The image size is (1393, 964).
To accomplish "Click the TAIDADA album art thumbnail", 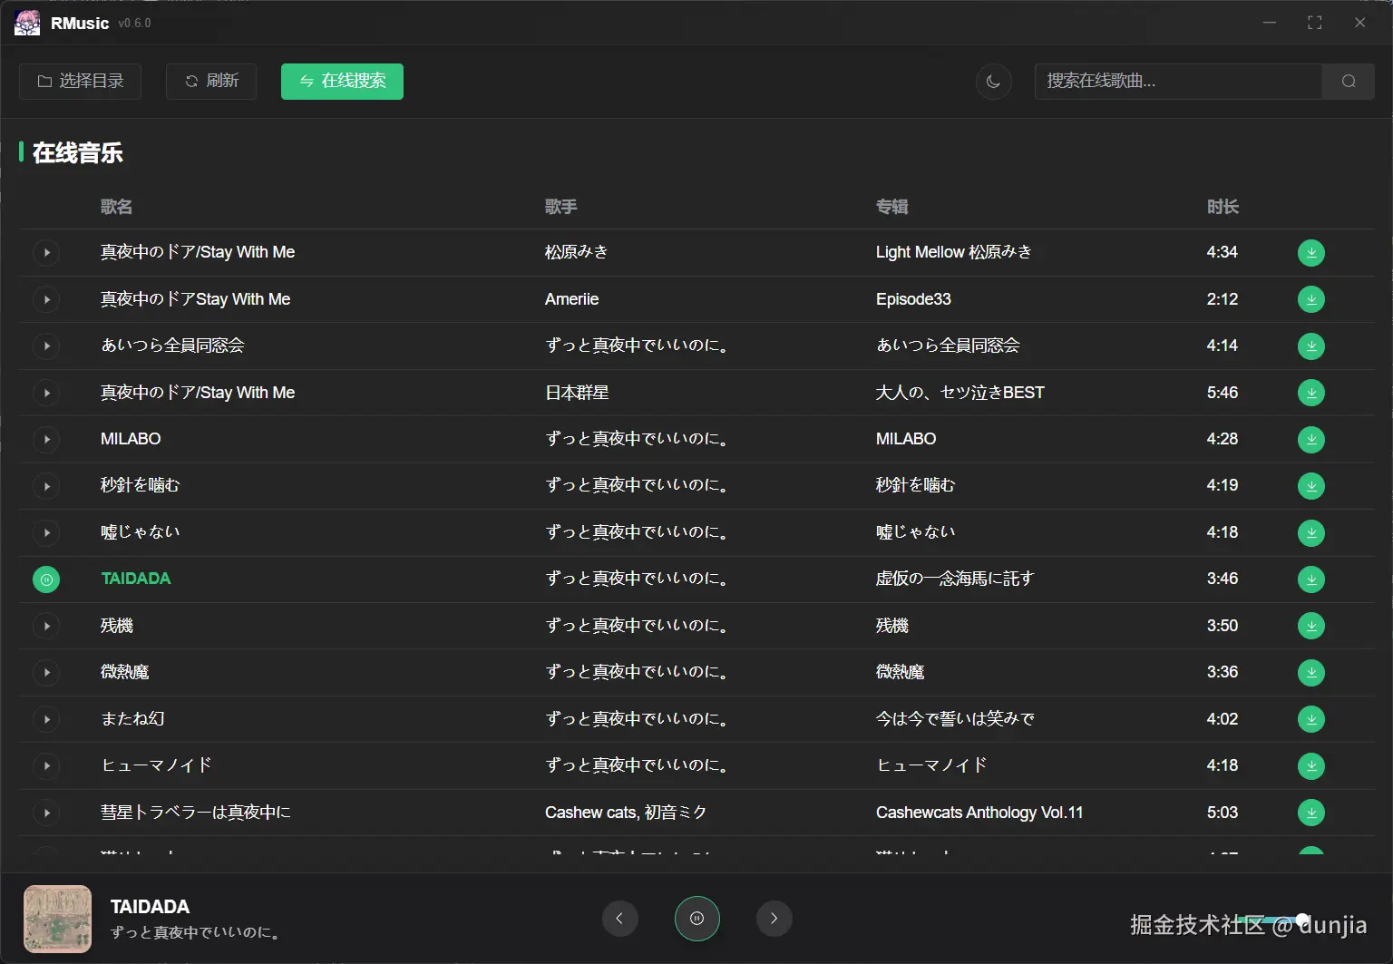I will coord(57,919).
